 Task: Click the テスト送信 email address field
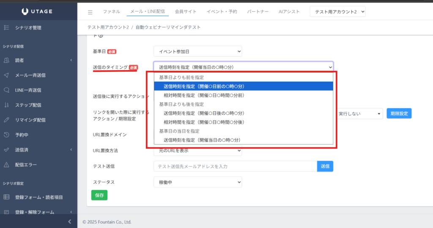[x=235, y=166]
